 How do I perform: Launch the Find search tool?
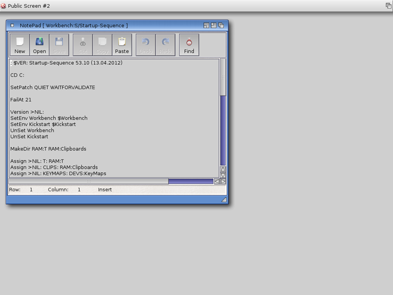tap(189, 45)
